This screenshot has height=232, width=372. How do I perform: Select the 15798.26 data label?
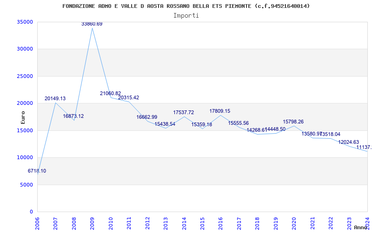tap(293, 122)
